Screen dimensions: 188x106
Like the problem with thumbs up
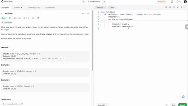coord(17,18)
